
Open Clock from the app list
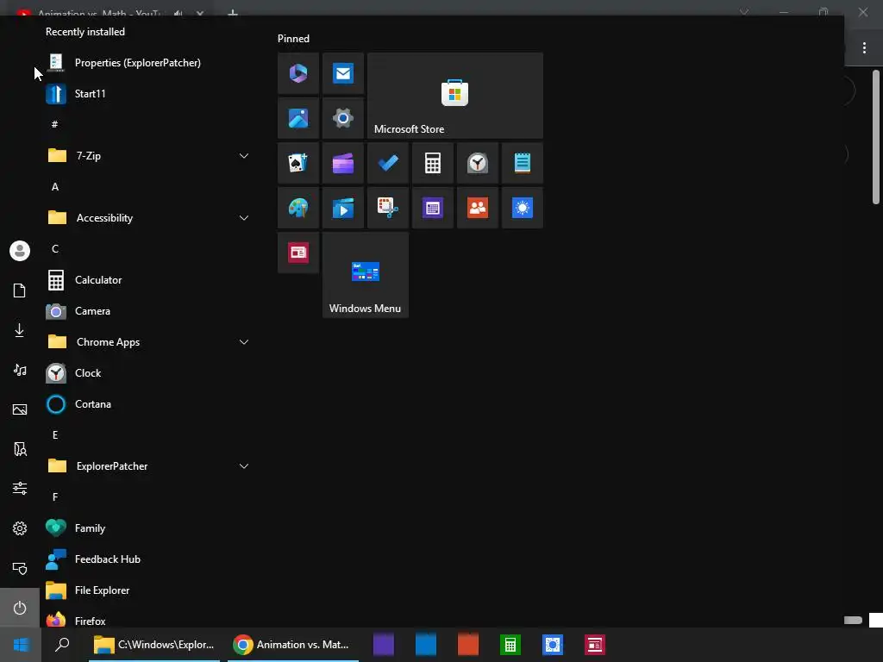148,373
